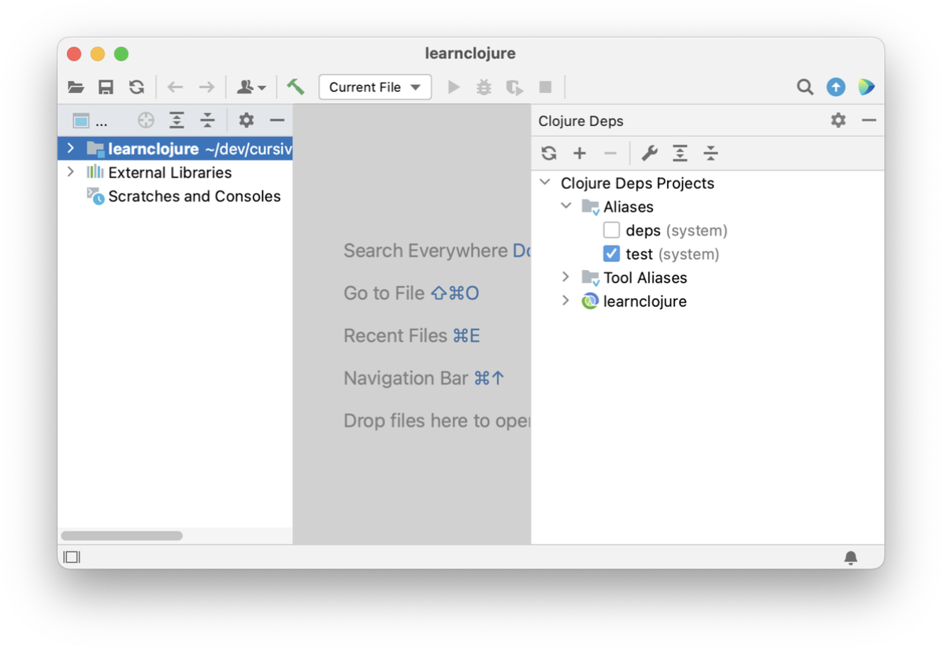Navigate back with left arrow
Viewport: 942px width, 648px height.
click(x=175, y=87)
